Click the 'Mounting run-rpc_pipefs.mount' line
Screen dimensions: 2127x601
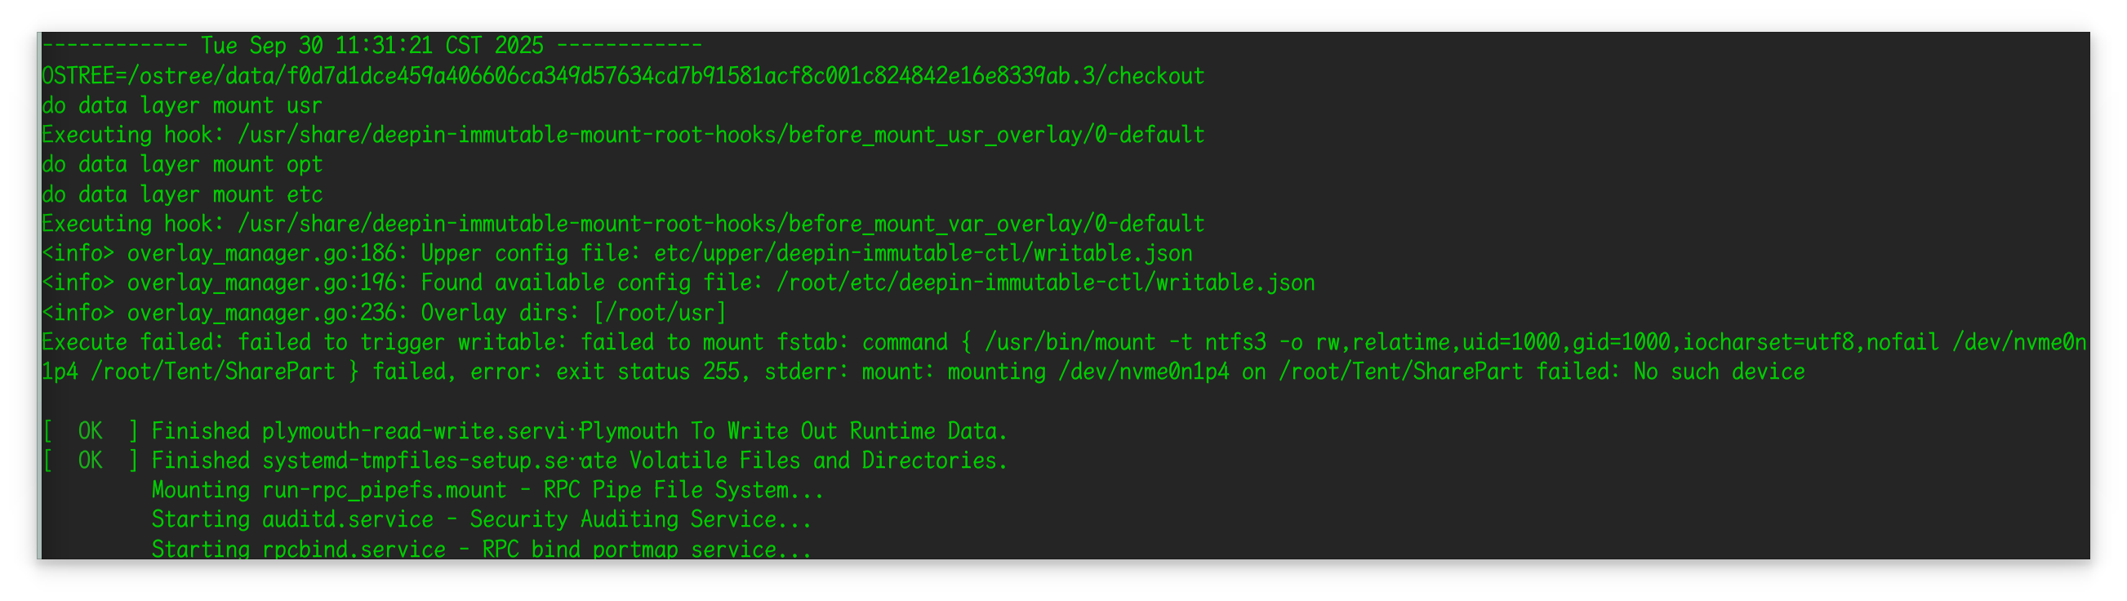coord(487,491)
